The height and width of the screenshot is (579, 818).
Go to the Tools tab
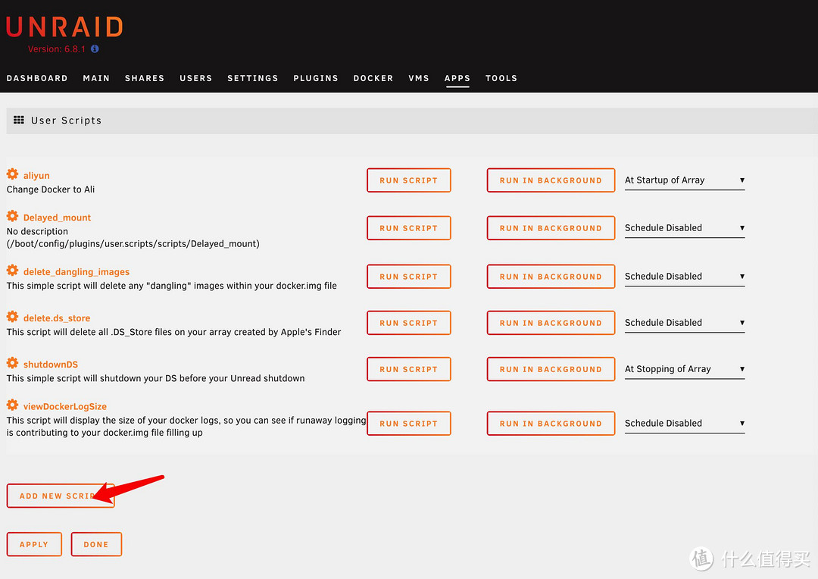pyautogui.click(x=501, y=78)
